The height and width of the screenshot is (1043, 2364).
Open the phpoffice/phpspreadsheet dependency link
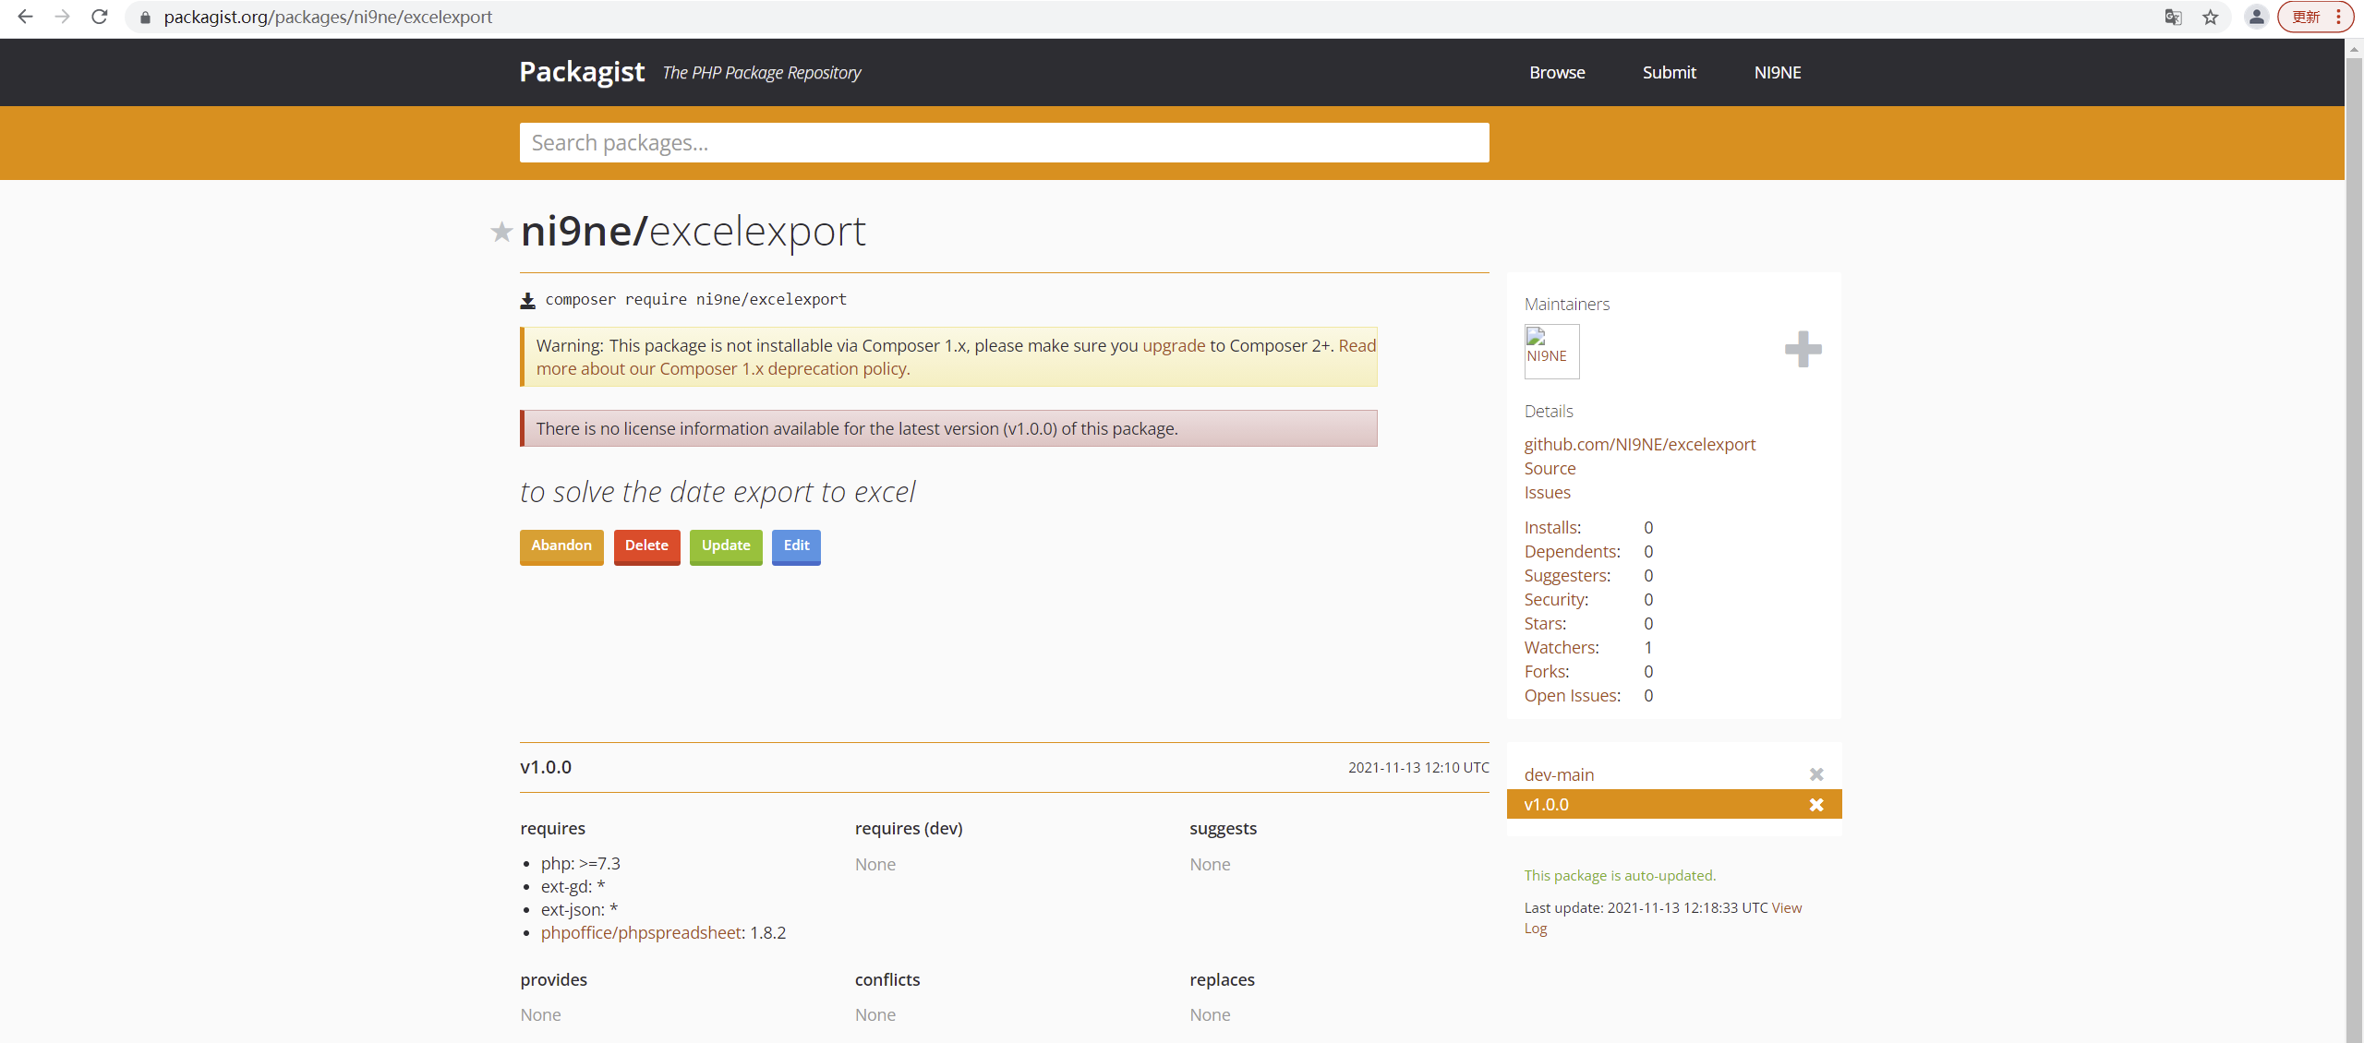643,932
